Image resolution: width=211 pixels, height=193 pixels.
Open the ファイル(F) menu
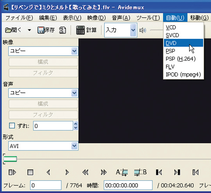pos(19,18)
